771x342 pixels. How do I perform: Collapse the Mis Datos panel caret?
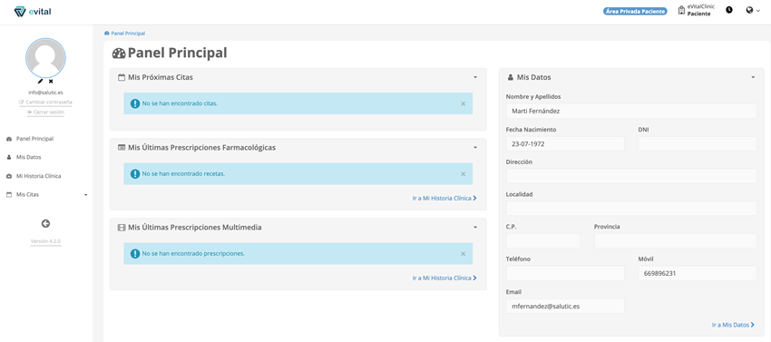(x=753, y=78)
